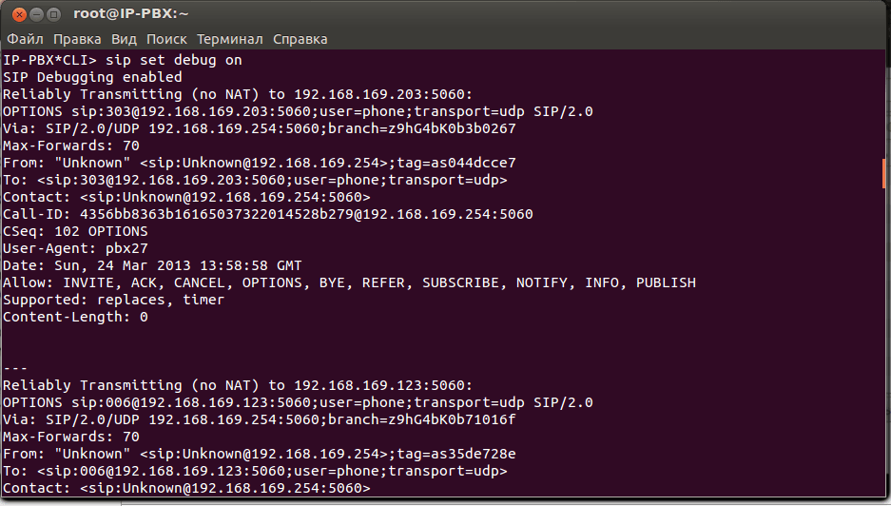Viewport: 891px width, 506px height.
Task: Click the 'Supported: replaces, timer' line
Action: [x=113, y=300]
